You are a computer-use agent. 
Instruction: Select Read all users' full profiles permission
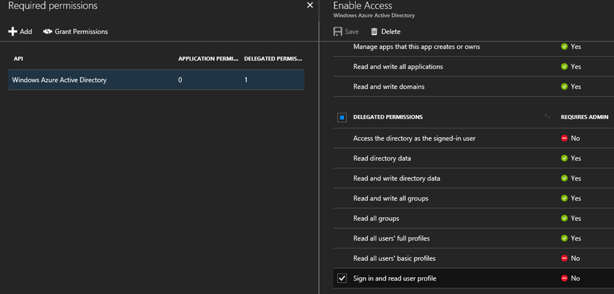391,238
